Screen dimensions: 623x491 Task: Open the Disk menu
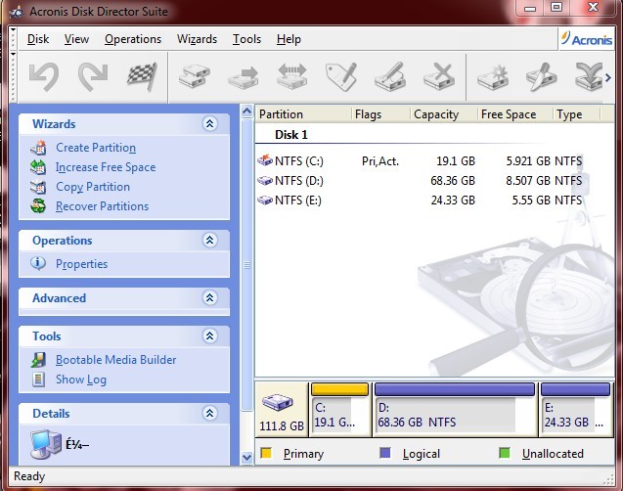pyautogui.click(x=38, y=39)
